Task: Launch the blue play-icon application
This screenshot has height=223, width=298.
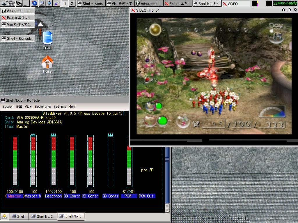Action: pyautogui.click(x=34, y=3)
